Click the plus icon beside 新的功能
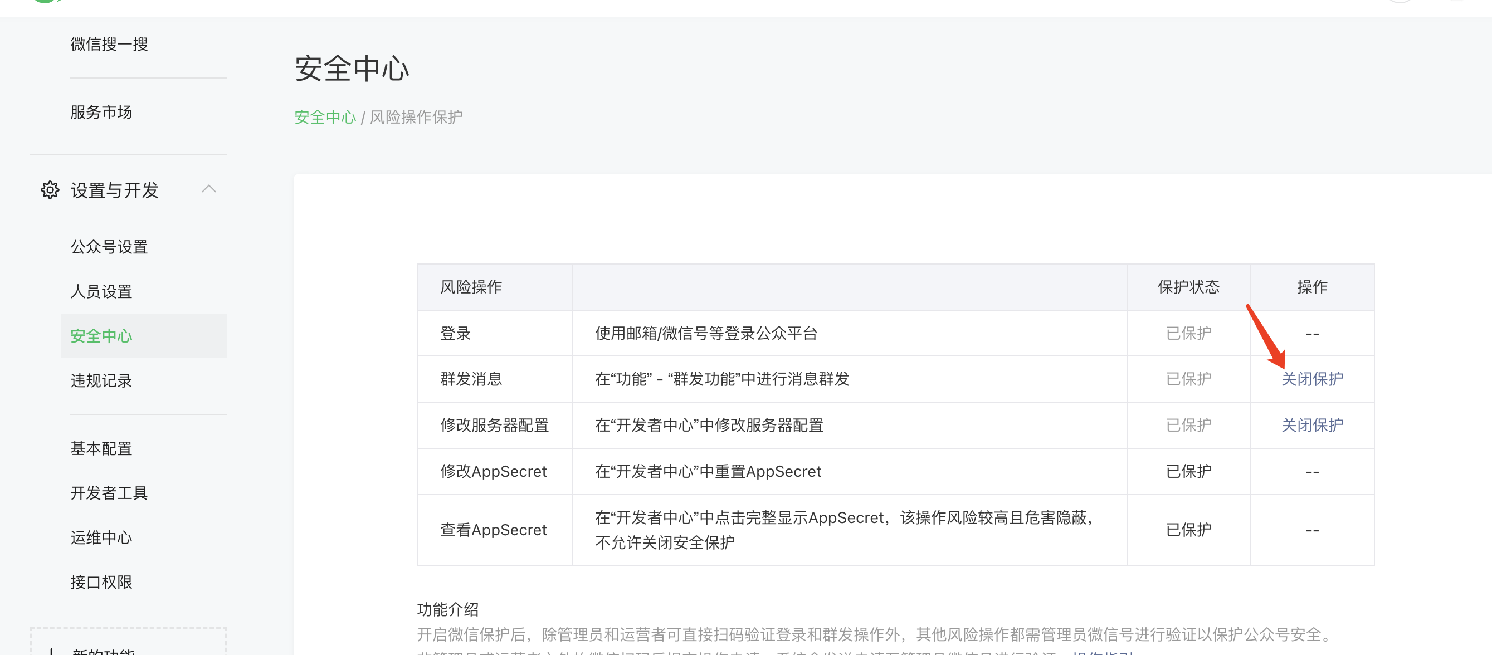This screenshot has width=1492, height=655. pyautogui.click(x=52, y=652)
